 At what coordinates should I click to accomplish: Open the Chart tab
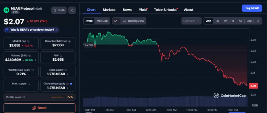click(x=91, y=10)
